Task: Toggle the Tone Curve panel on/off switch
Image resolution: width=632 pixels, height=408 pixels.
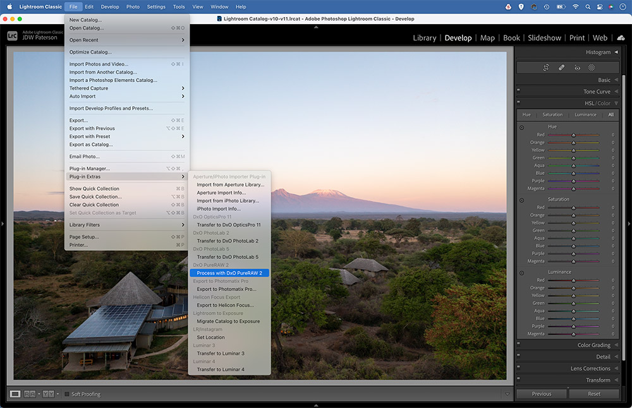Action: 518,90
